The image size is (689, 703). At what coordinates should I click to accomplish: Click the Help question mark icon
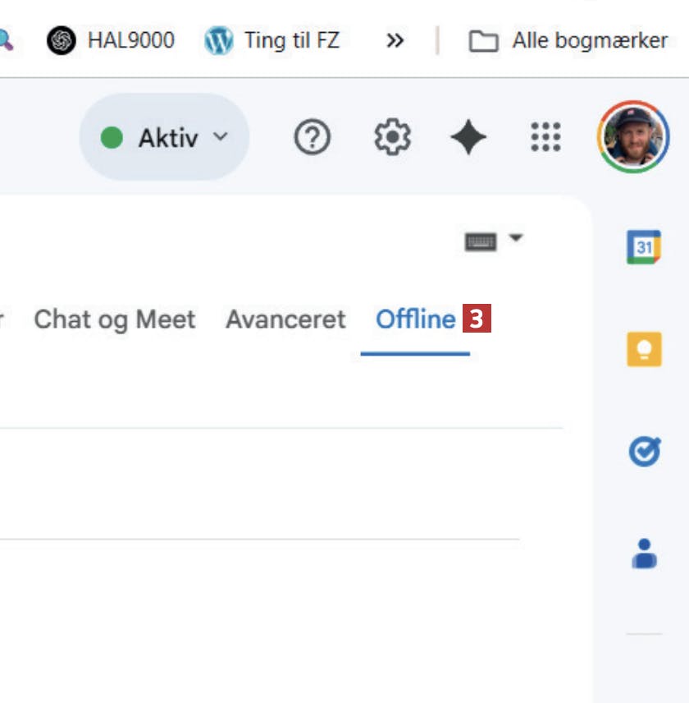(x=312, y=137)
